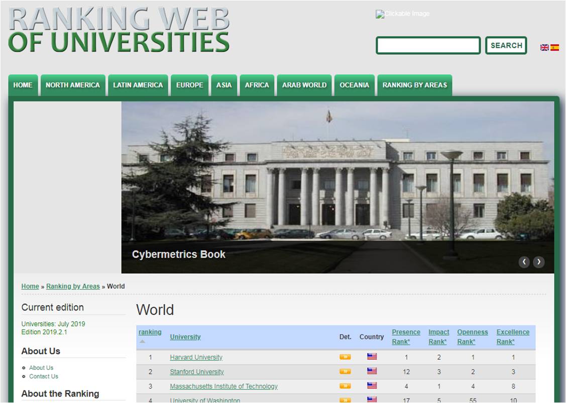Image resolution: width=566 pixels, height=403 pixels.
Task: Sort table by Excellence Rank
Action: tap(513, 337)
